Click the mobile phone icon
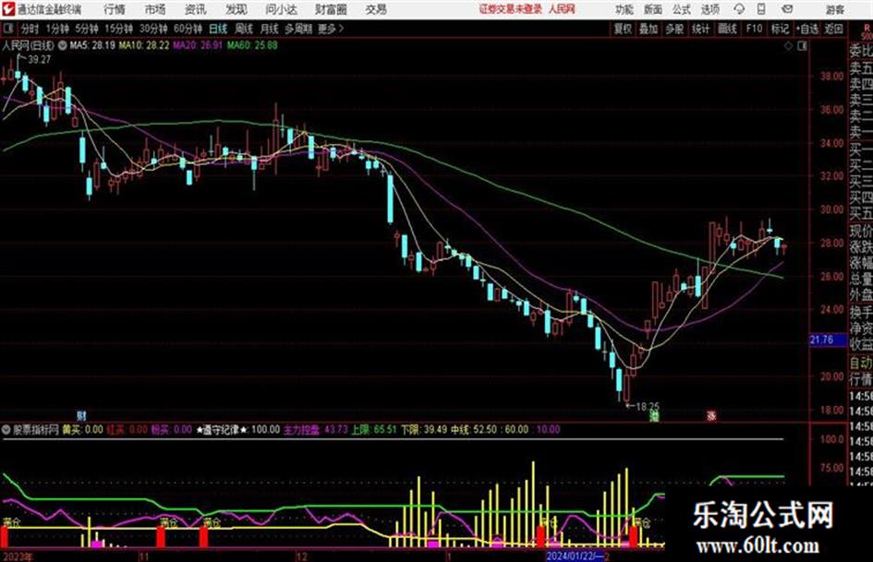The image size is (873, 562). click(x=761, y=9)
